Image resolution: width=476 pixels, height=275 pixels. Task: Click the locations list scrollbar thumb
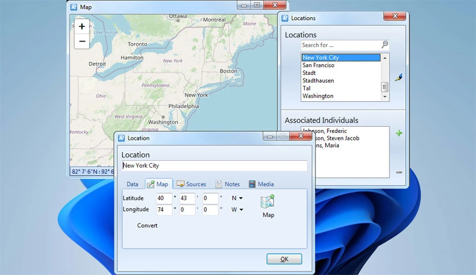pos(385,88)
